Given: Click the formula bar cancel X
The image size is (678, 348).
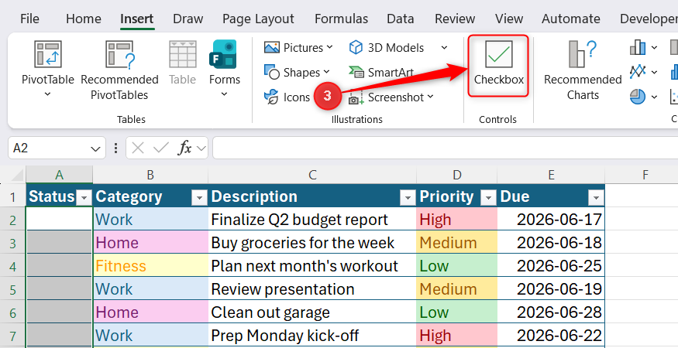Looking at the screenshot, I should (138, 148).
